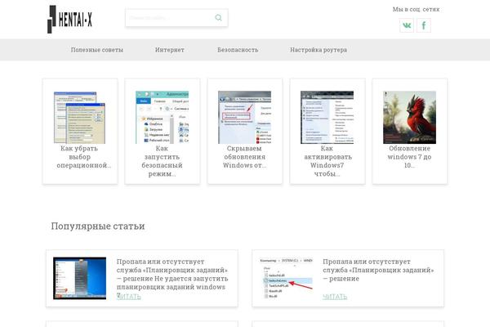Click the title Как активировать Windows7 чтобы
Screen dimensions: 490x327
[327, 161]
